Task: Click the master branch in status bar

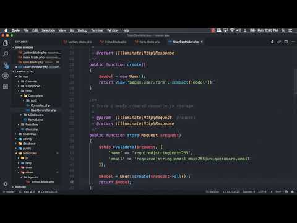Action: pos(9,192)
